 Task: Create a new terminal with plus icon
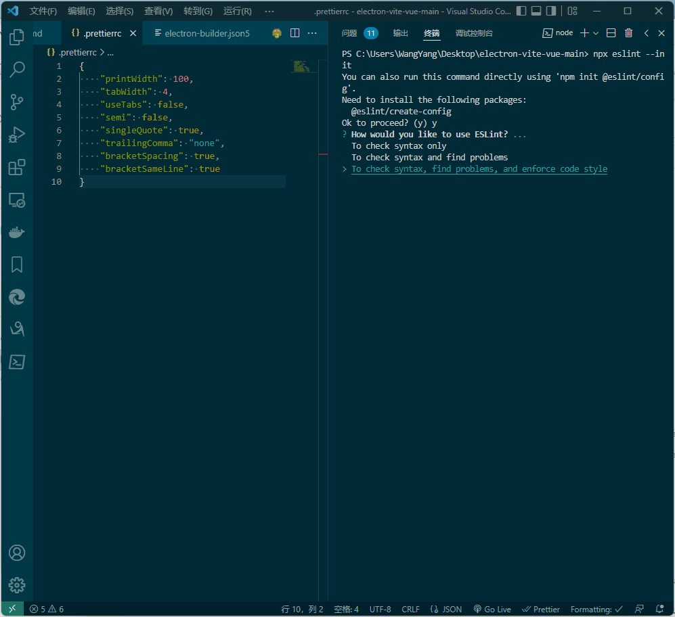[584, 33]
